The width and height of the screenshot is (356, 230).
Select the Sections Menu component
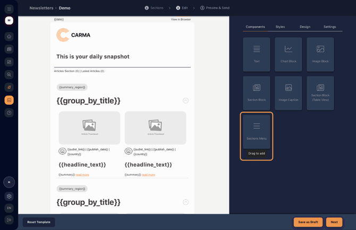click(257, 132)
